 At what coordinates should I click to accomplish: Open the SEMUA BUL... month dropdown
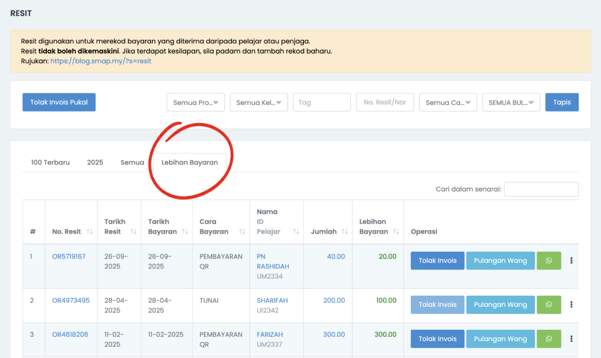pyautogui.click(x=511, y=103)
